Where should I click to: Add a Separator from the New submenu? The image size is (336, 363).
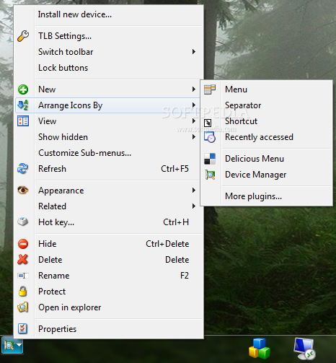click(267, 105)
